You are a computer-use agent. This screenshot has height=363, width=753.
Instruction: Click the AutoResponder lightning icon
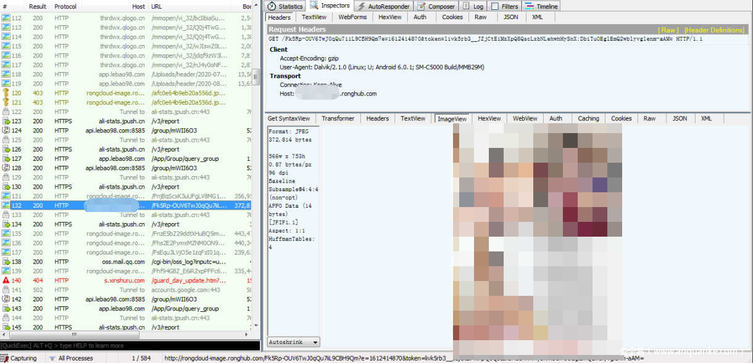click(x=362, y=6)
